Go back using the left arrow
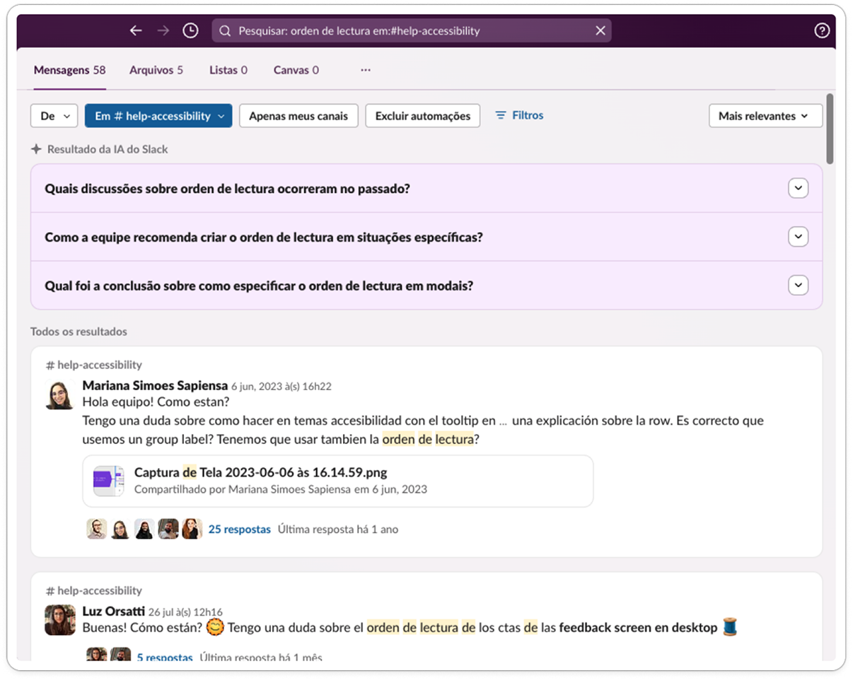Image resolution: width=853 pixels, height=680 pixels. point(136,30)
